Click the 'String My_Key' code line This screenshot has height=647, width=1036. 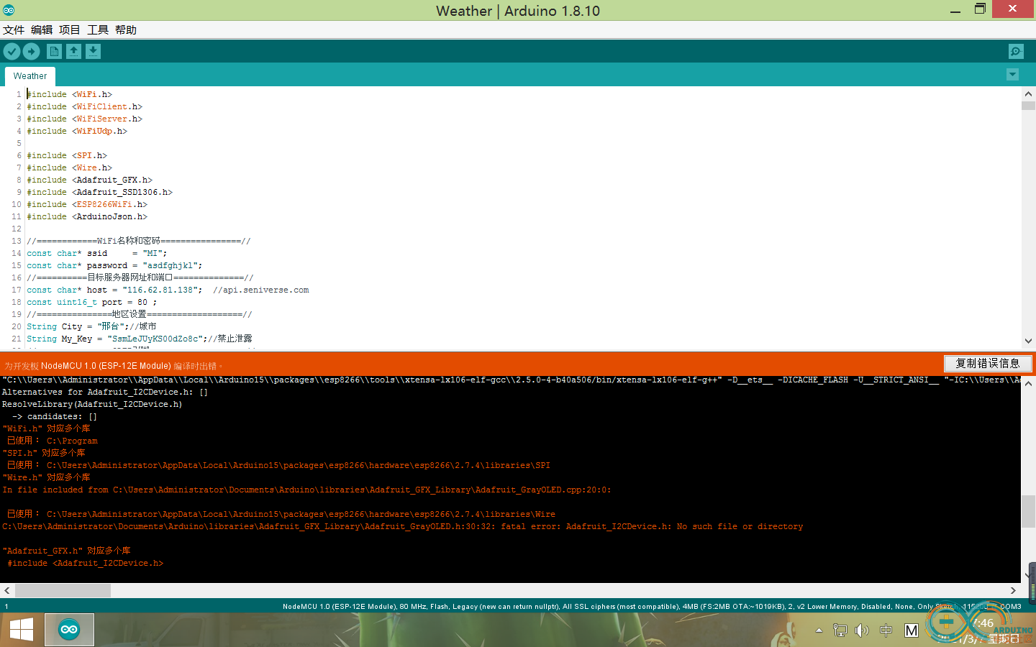140,339
